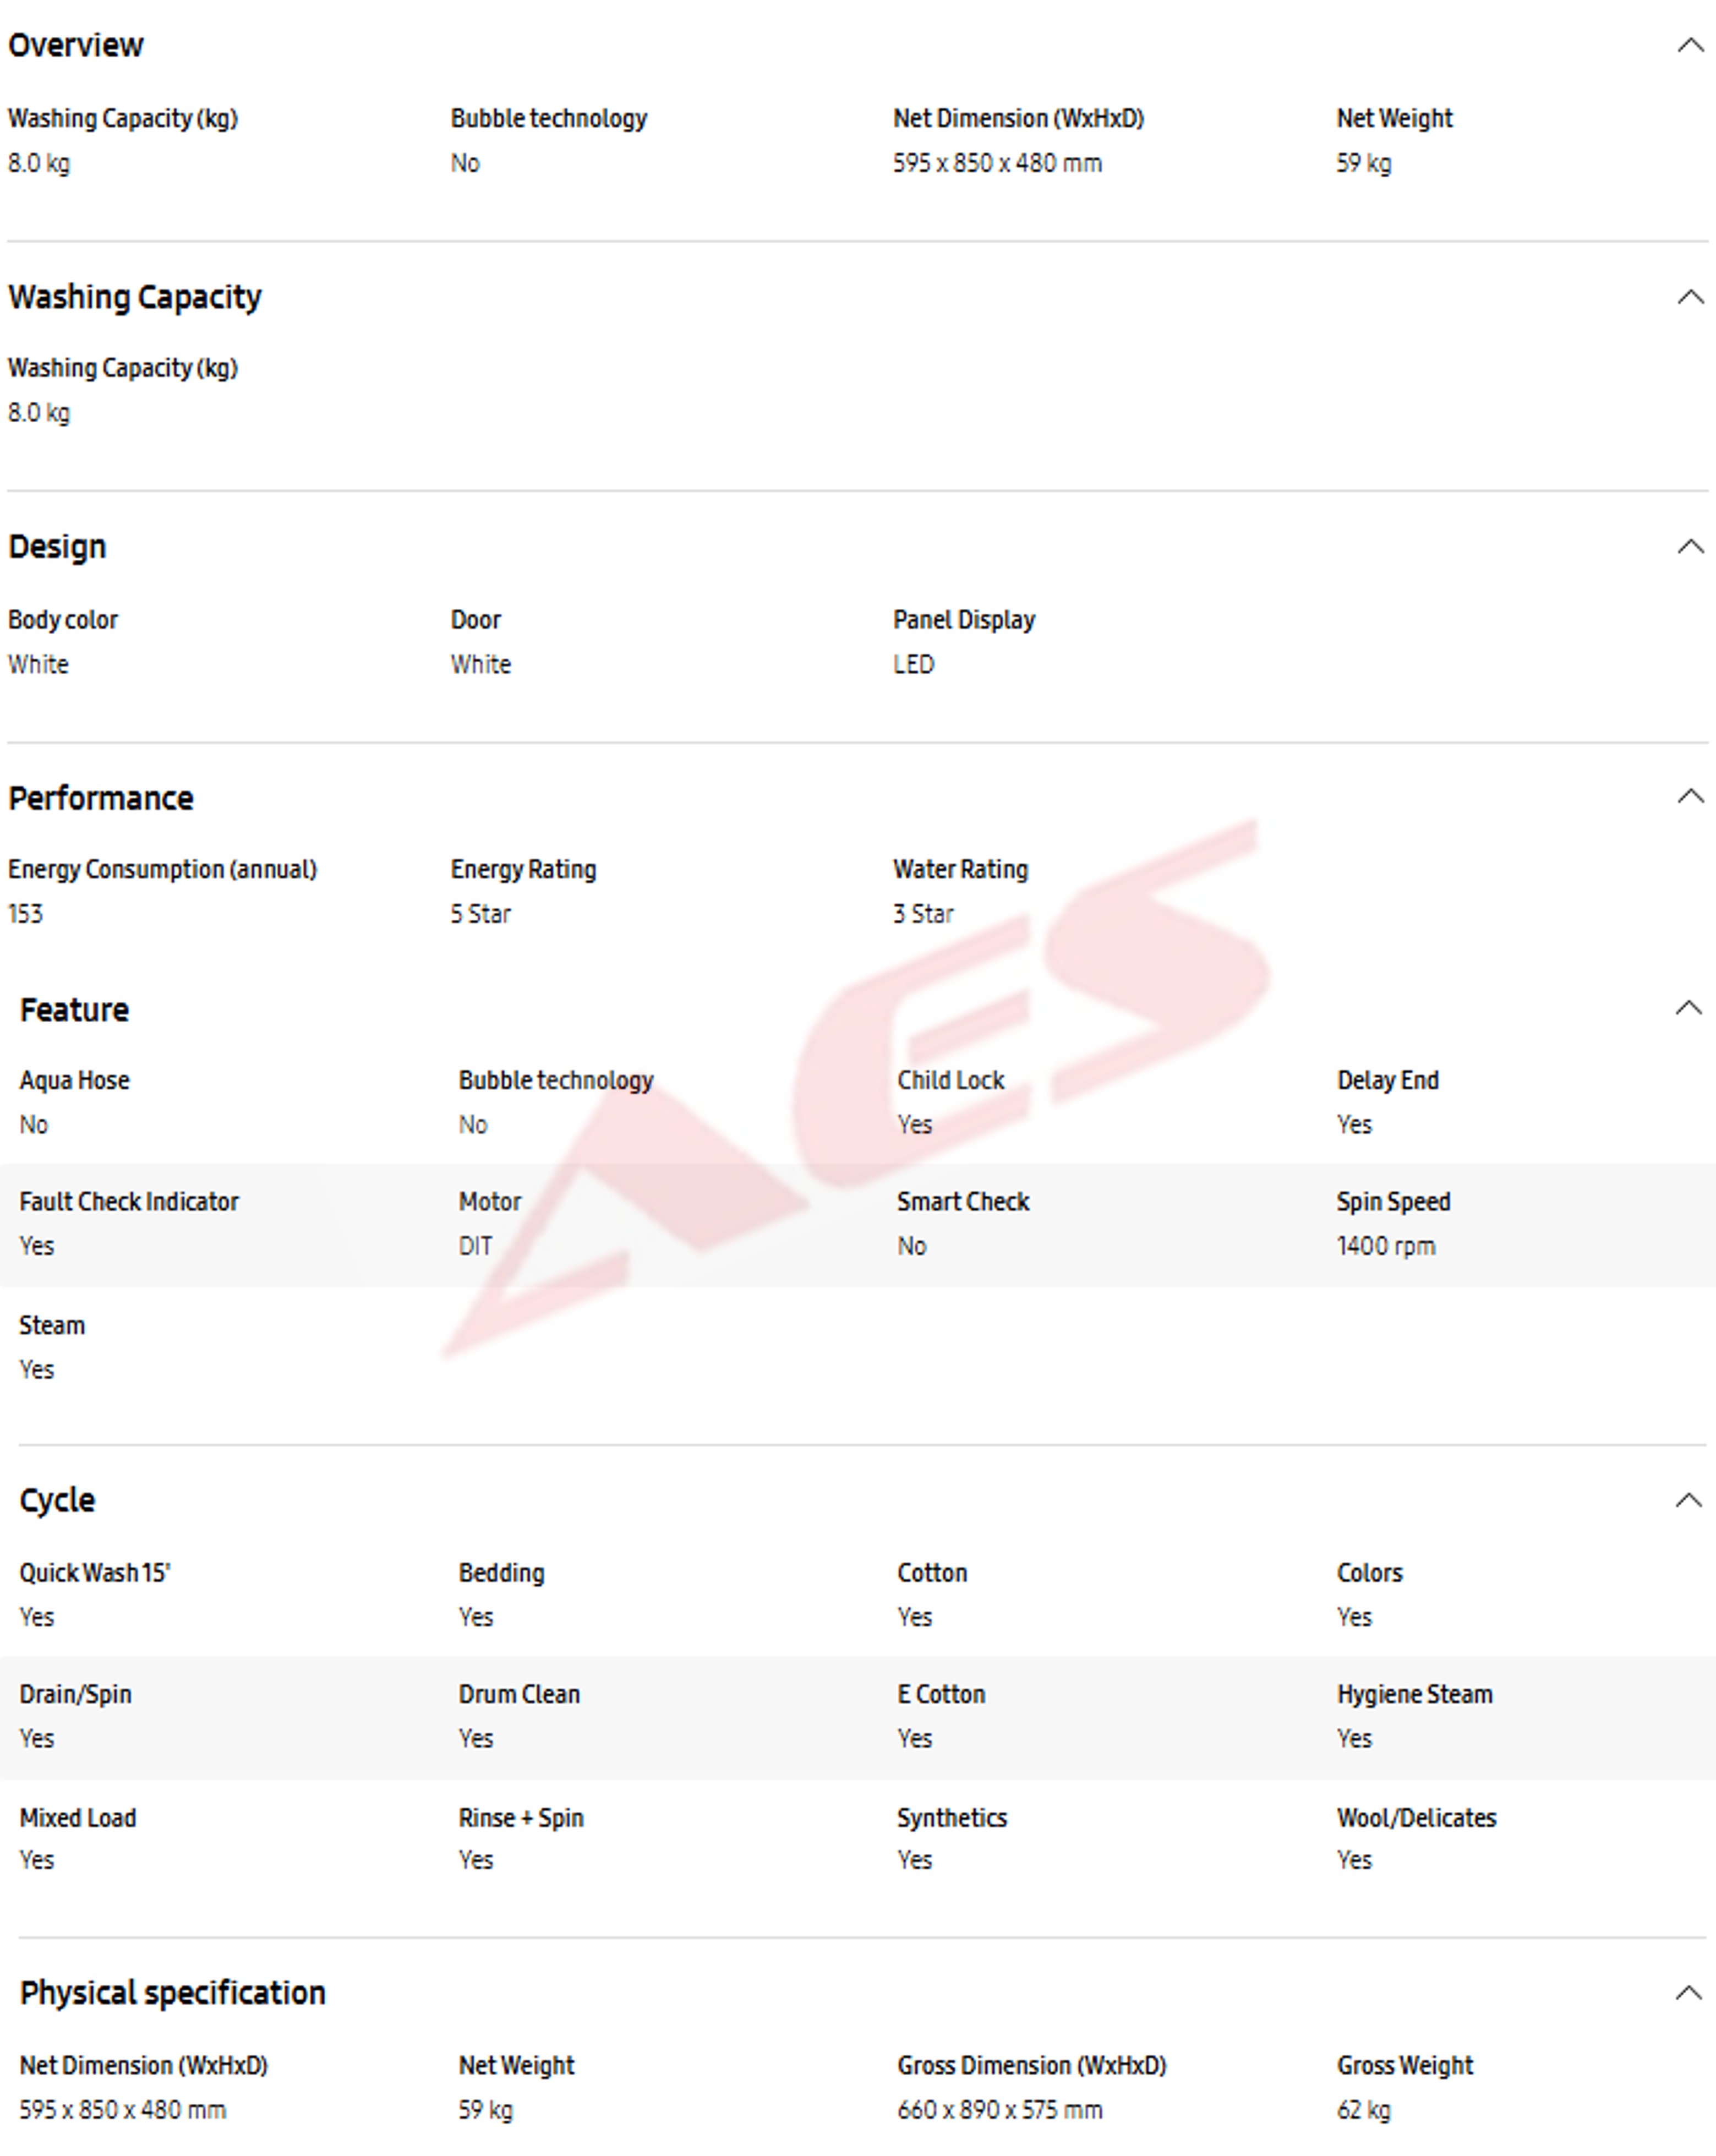Click the Feature section title
This screenshot has width=1716, height=2156.
click(74, 1010)
